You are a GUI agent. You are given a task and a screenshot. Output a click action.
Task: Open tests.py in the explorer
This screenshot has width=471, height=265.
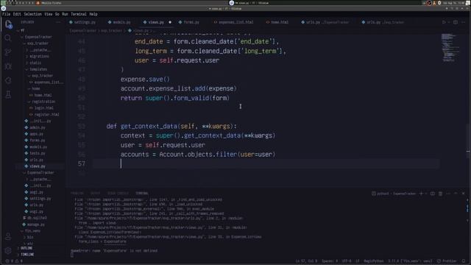(38, 154)
